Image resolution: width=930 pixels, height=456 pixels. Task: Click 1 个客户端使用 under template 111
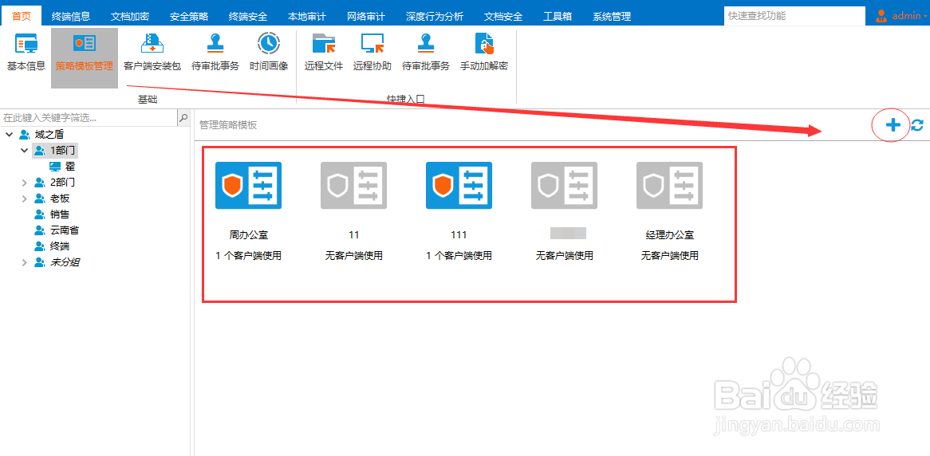[459, 256]
